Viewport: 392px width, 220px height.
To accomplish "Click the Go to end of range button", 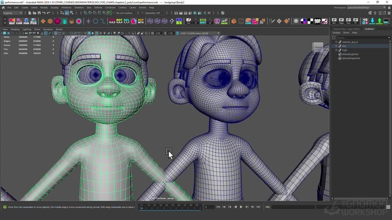I will tap(258, 207).
